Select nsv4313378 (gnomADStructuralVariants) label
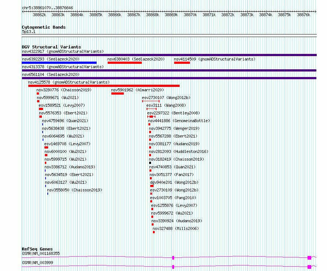 tap(63, 67)
